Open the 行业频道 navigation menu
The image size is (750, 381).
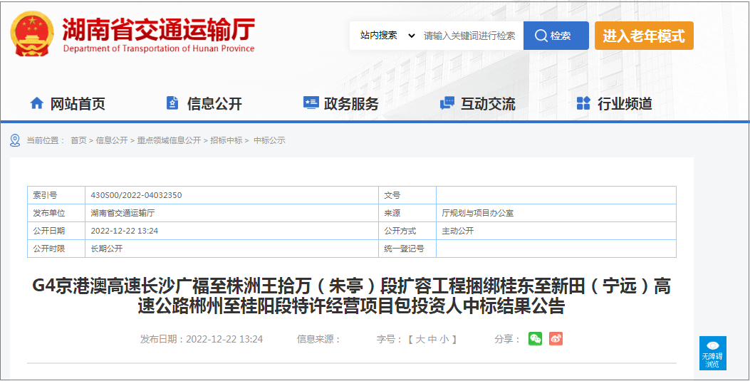(x=625, y=104)
